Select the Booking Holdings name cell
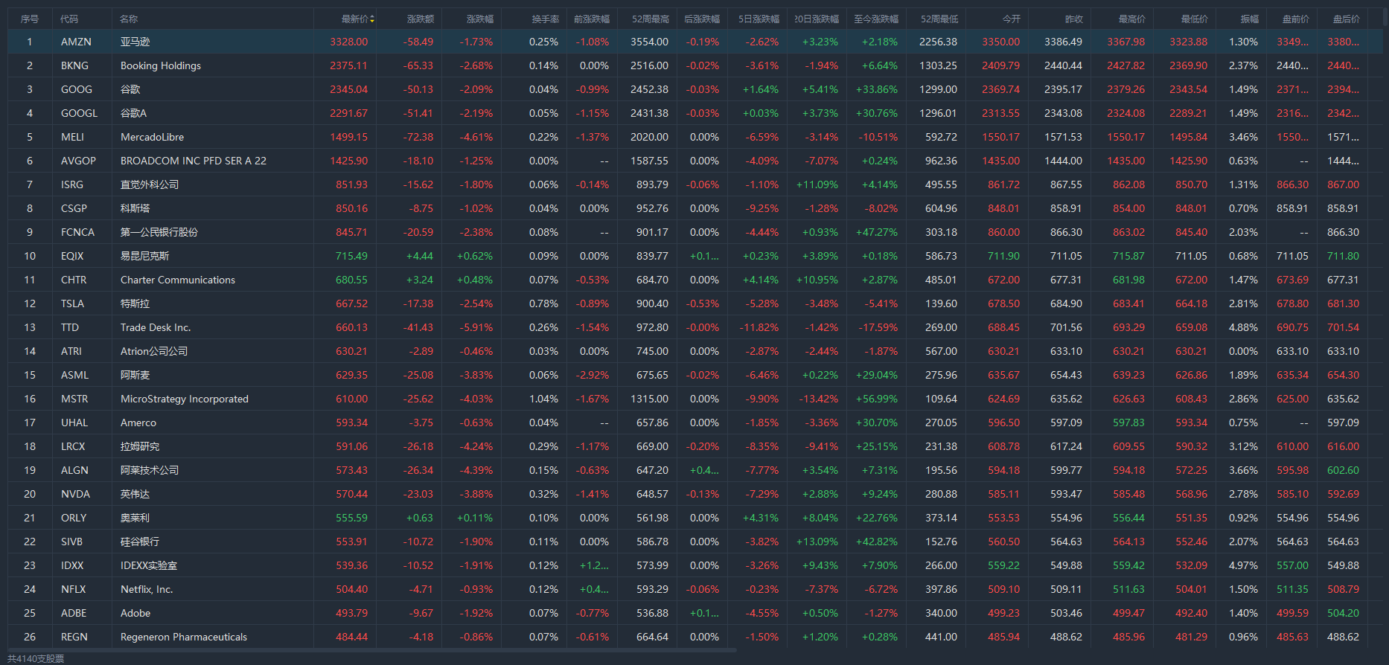 (161, 65)
